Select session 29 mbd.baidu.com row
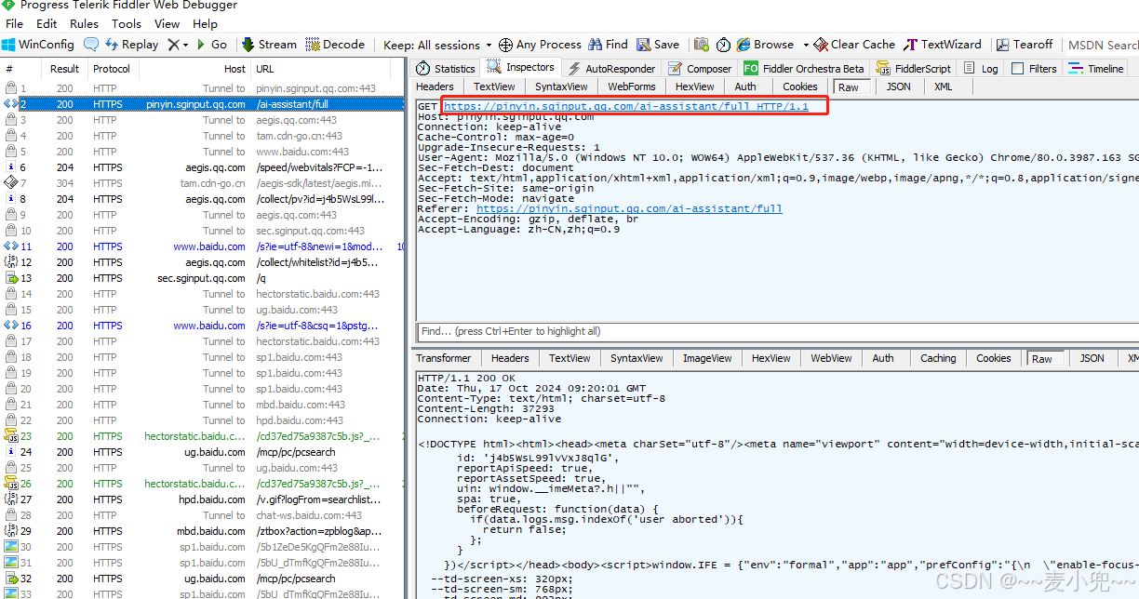 (202, 531)
